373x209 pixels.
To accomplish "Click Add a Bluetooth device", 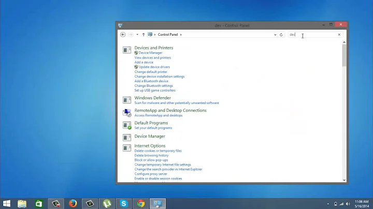I will (151, 81).
